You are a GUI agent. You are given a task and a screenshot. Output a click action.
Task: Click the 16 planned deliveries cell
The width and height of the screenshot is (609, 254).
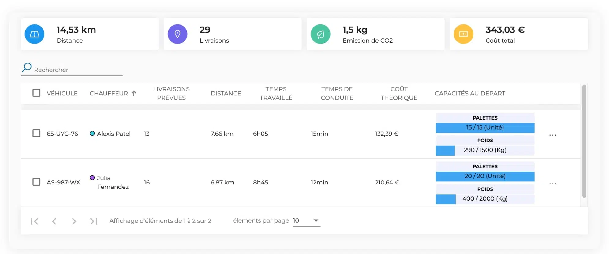click(x=147, y=182)
